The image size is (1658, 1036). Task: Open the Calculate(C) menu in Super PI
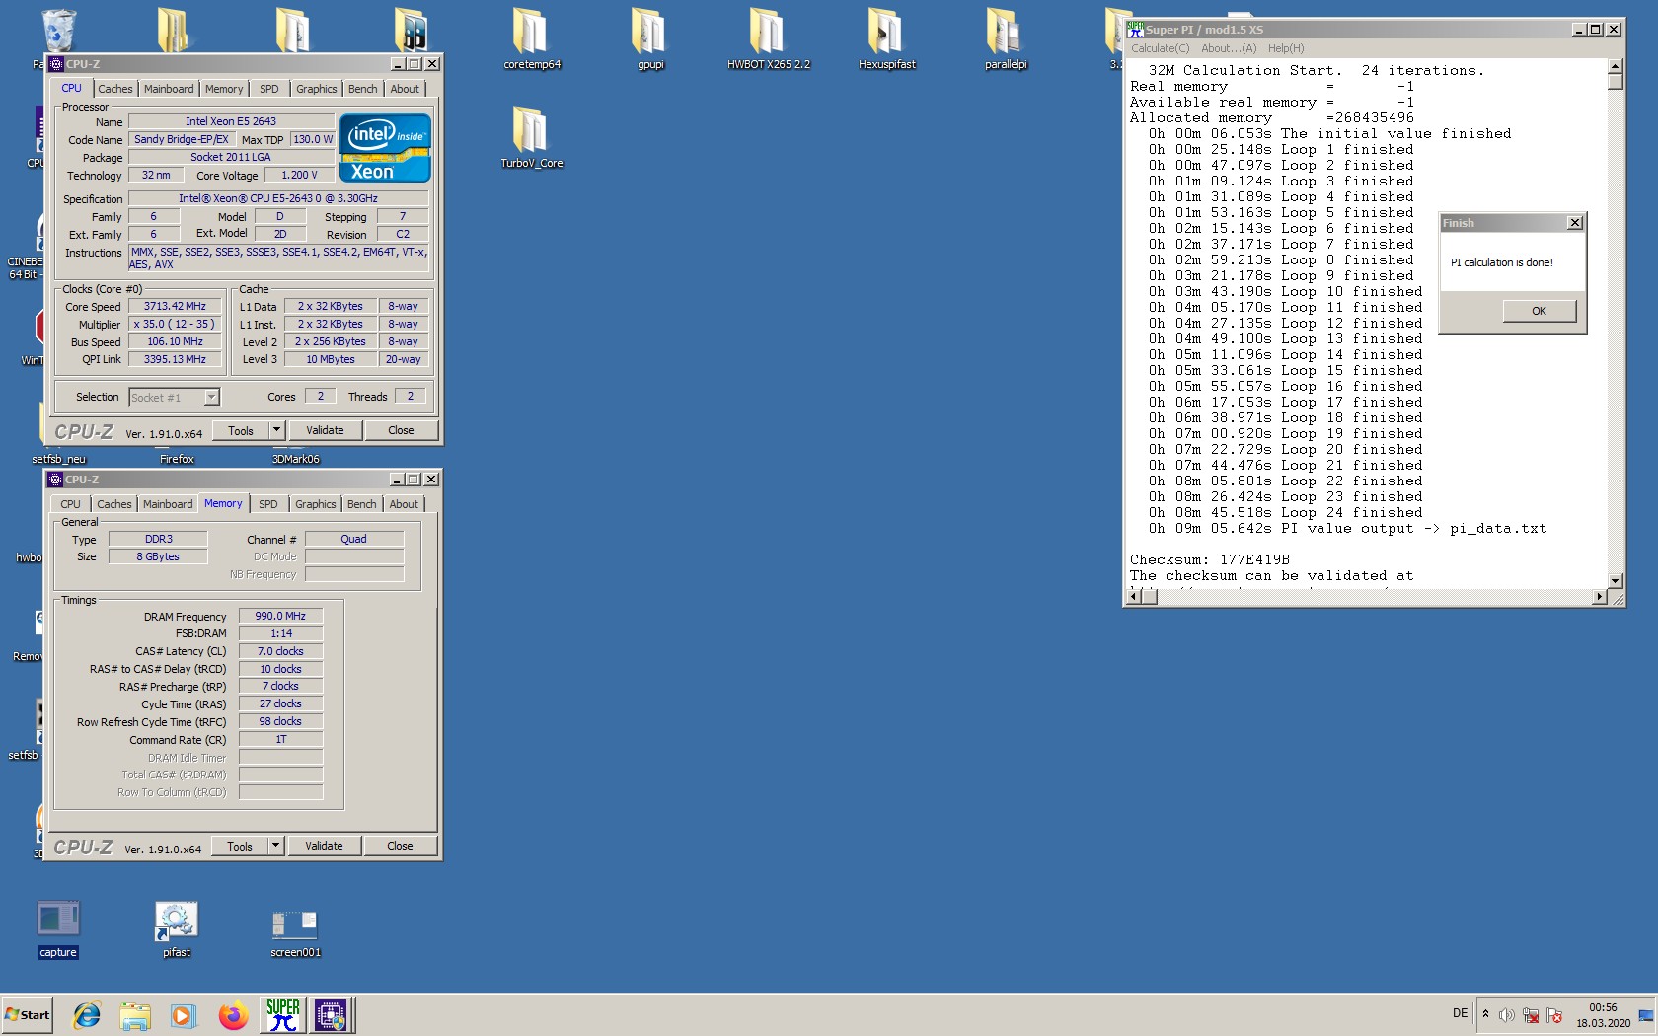(1160, 48)
